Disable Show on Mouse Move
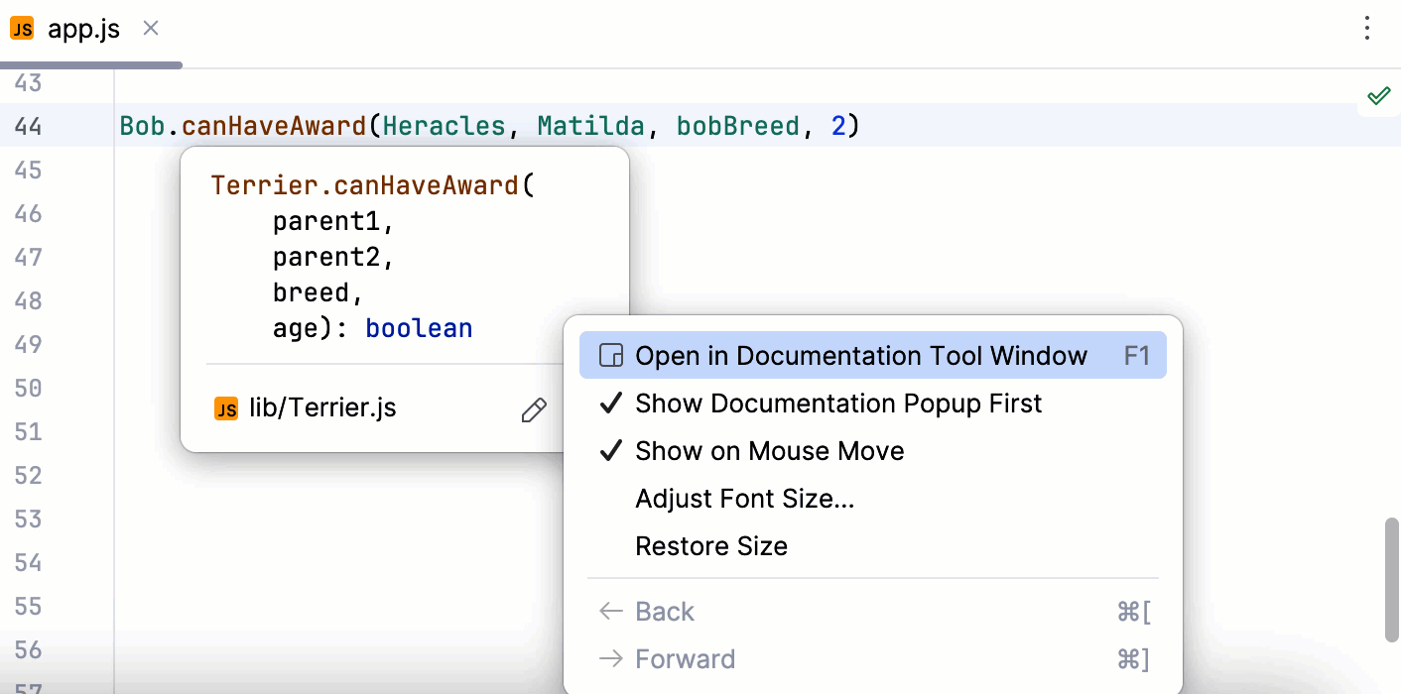This screenshot has width=1401, height=694. click(770, 451)
